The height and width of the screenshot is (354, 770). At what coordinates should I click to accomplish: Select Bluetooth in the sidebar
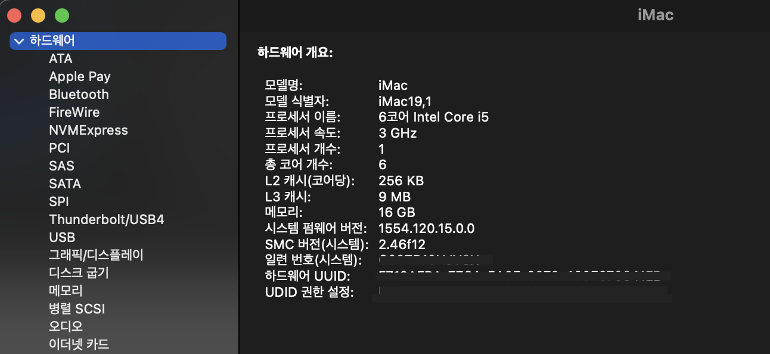click(x=79, y=94)
